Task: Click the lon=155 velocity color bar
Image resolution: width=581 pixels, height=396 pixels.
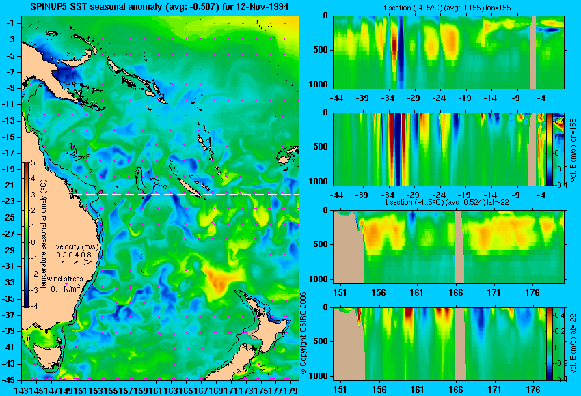Action: click(x=549, y=149)
